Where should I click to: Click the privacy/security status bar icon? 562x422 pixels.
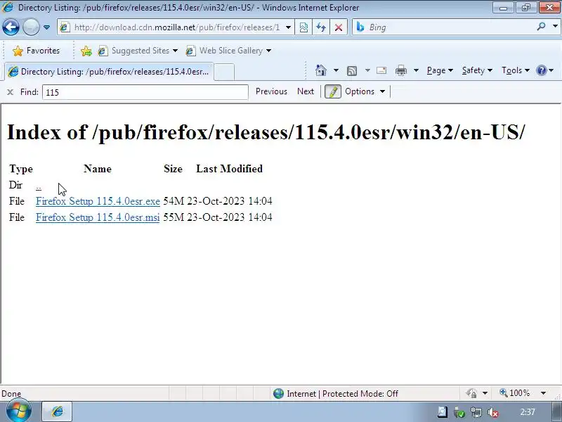click(x=471, y=393)
